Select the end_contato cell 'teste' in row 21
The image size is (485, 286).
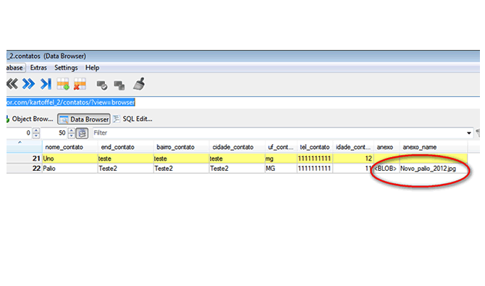pos(125,158)
